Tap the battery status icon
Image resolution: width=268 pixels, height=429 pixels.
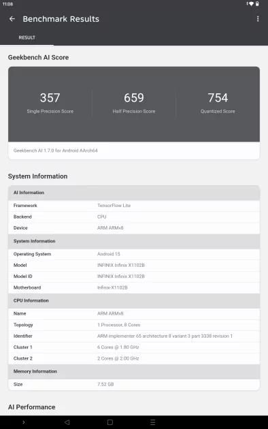coord(257,4)
